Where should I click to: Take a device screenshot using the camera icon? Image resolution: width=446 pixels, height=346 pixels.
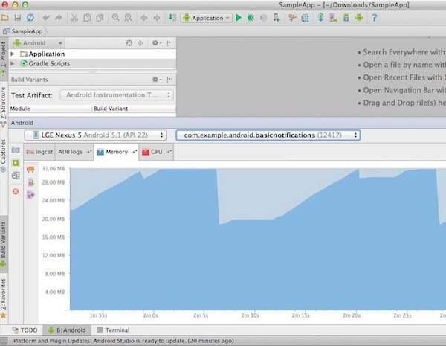(16, 150)
